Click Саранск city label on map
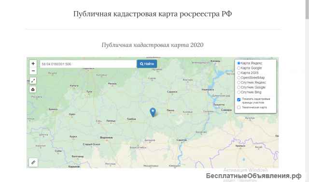Image resolution: width=309 pixels, height=182 pixels. (x=172, y=91)
